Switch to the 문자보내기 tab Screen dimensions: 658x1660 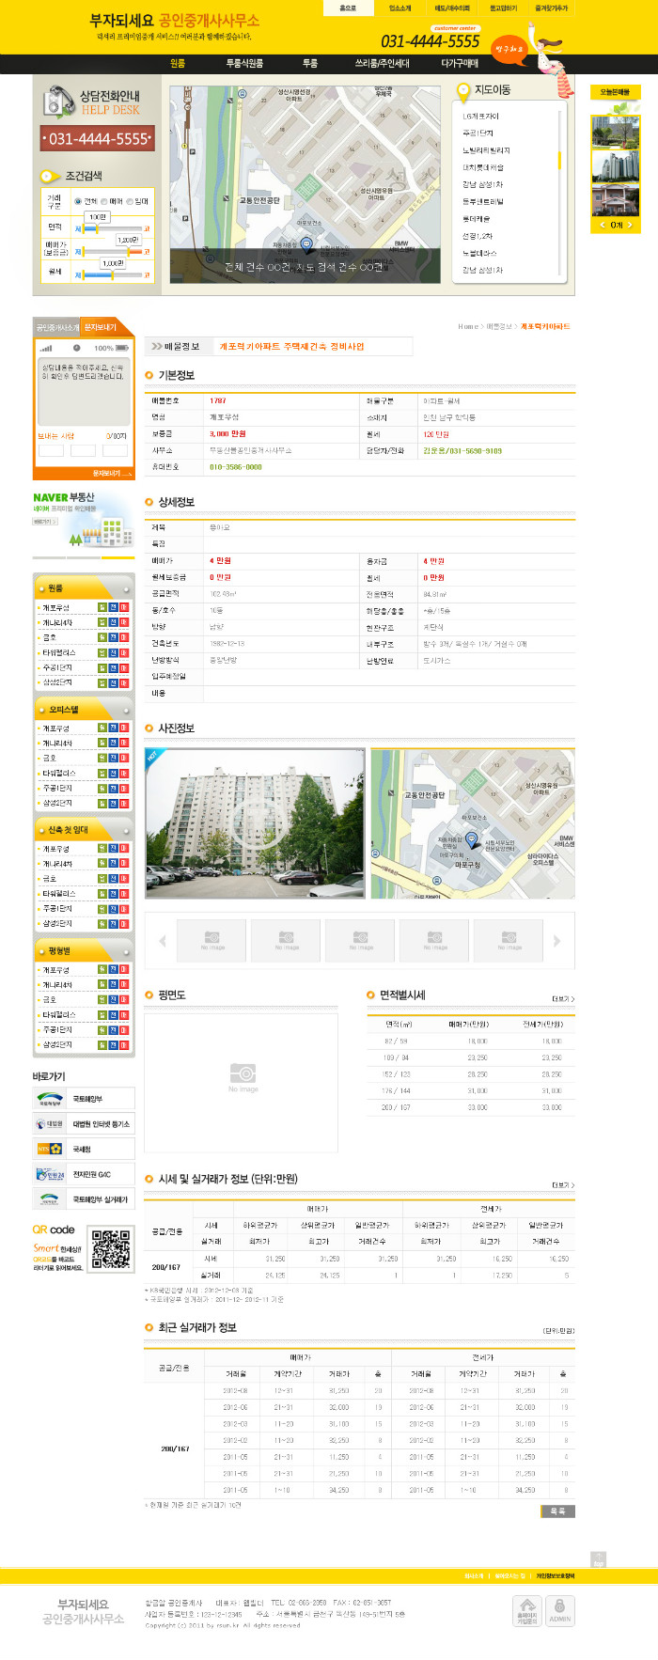[100, 327]
